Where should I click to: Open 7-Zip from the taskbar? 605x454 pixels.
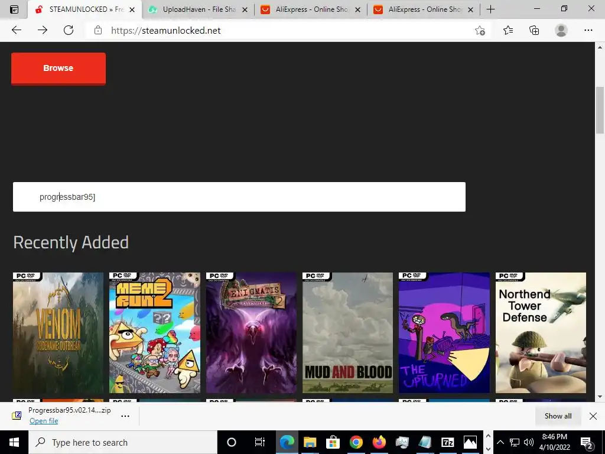pos(448,442)
